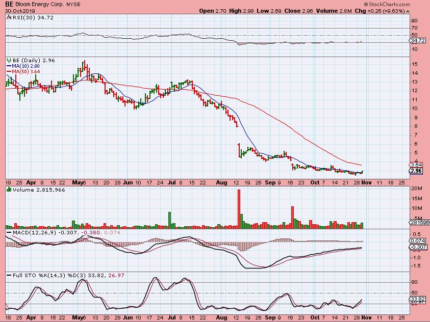Select the MACD(12,26,9) indicator label
The image size is (430, 322).
click(x=28, y=233)
